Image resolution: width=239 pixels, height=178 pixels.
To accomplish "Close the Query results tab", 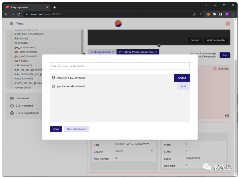I will click(113, 52).
